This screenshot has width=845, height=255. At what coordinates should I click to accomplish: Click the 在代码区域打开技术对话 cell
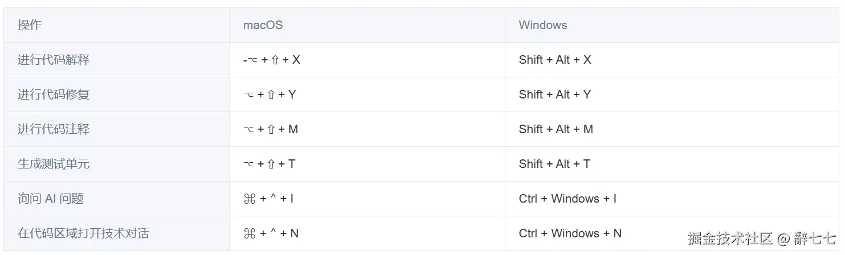pos(84,233)
